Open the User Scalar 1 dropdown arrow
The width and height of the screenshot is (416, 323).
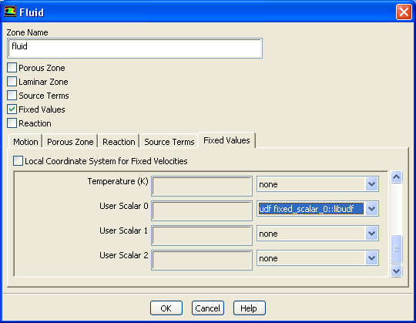coord(371,234)
